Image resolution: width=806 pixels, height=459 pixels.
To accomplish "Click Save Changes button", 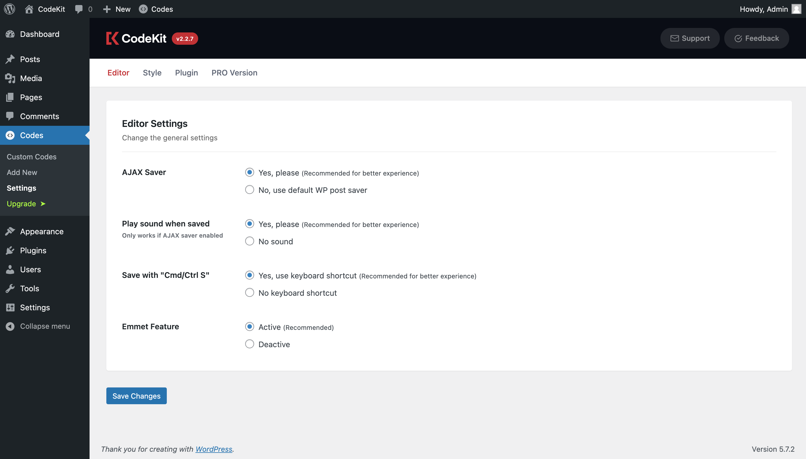I will pos(137,395).
